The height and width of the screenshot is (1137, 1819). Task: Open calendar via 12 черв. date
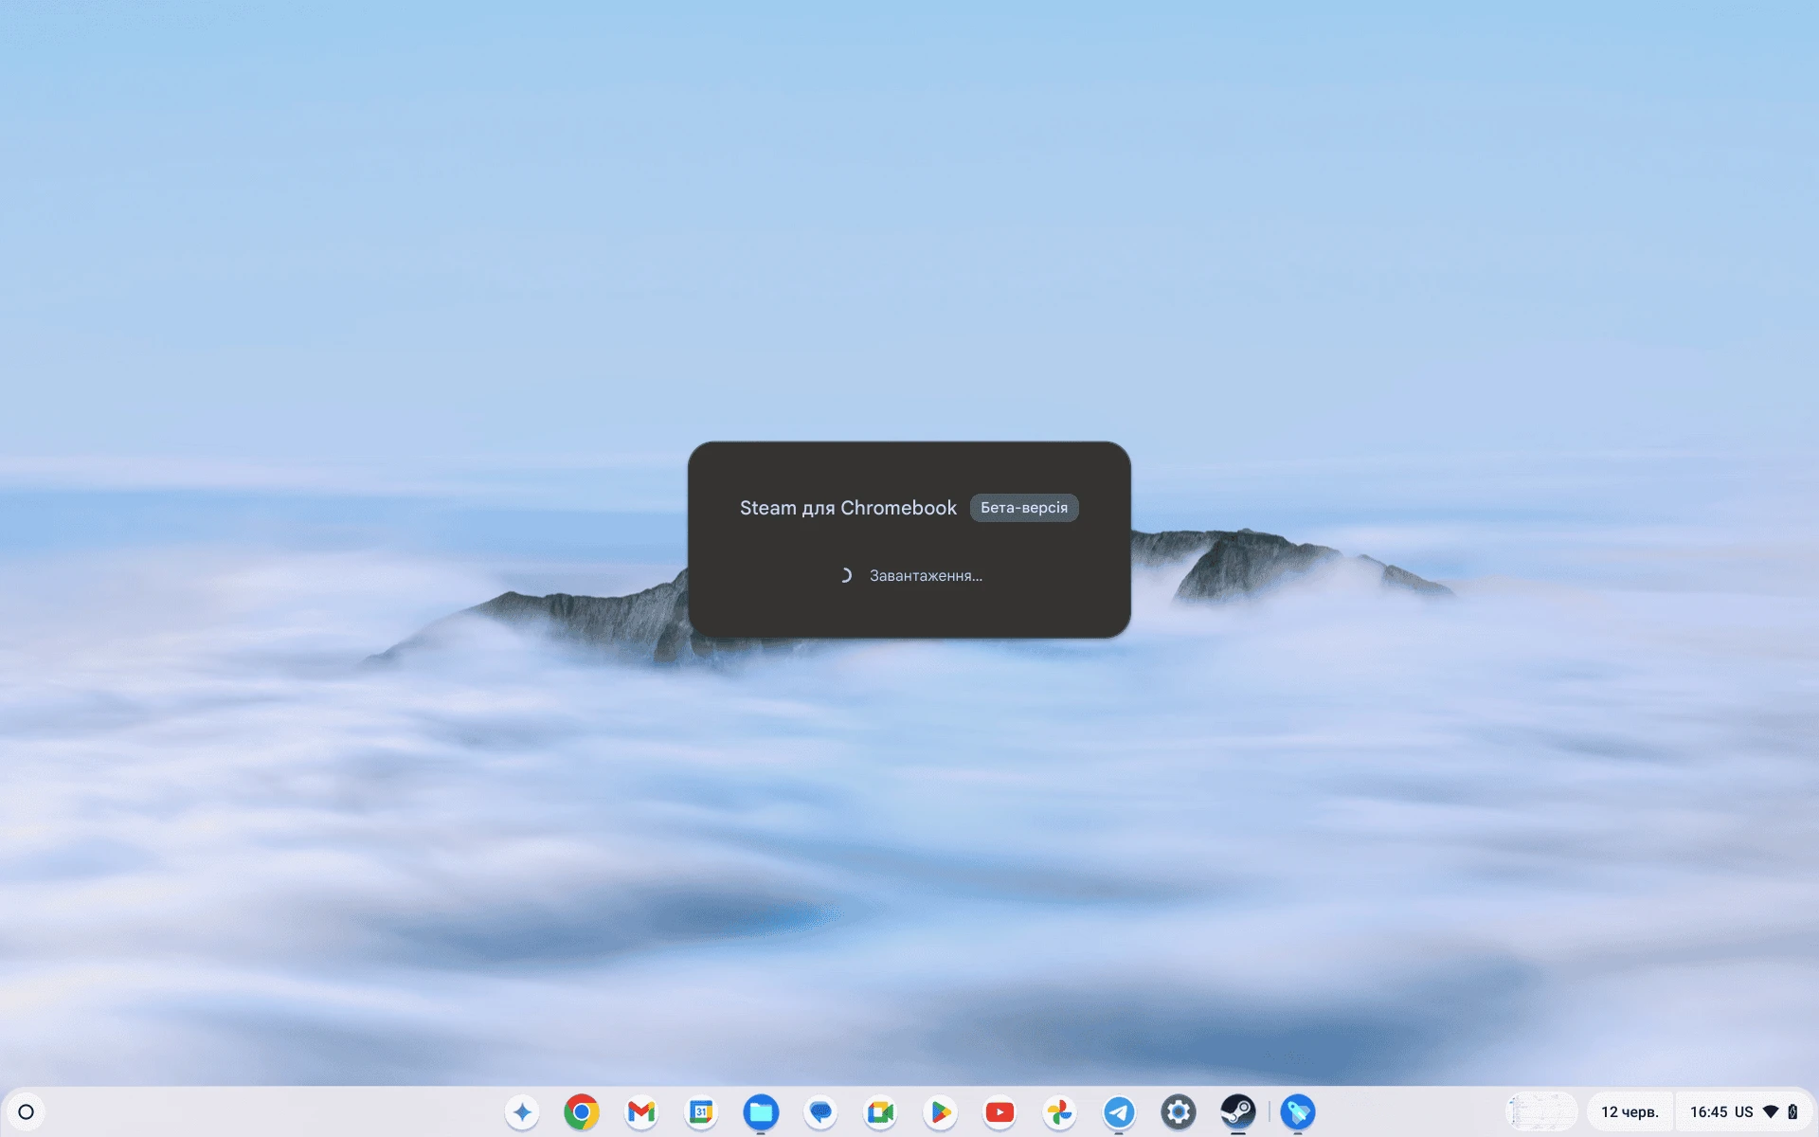[x=1630, y=1111]
